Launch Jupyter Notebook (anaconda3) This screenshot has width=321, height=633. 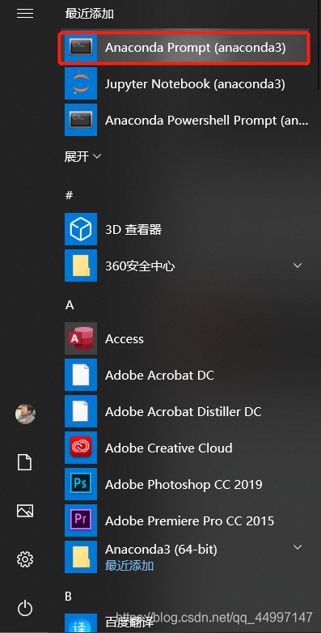click(x=188, y=84)
